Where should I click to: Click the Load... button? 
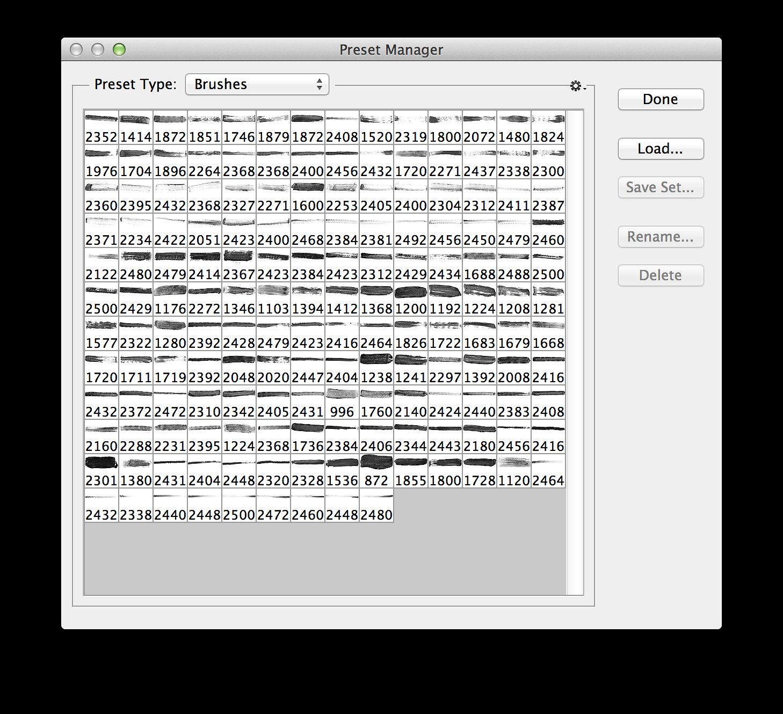click(661, 149)
